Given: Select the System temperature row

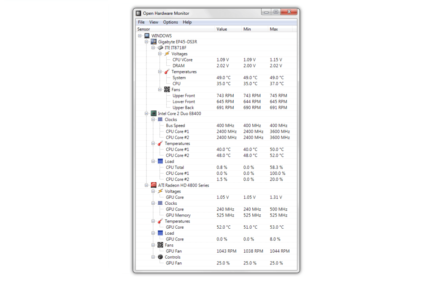Looking at the screenshot, I should (x=216, y=78).
